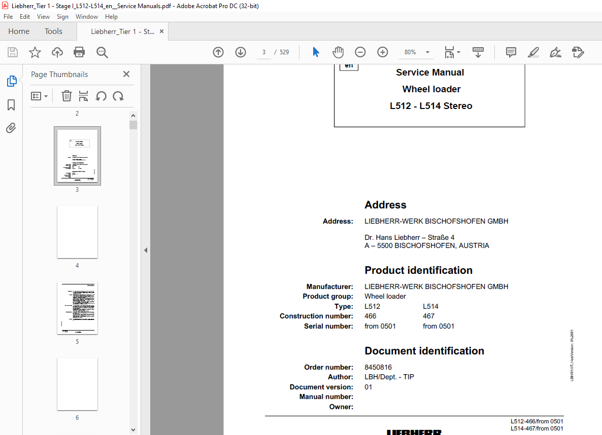602x435 pixels.
Task: Click the Save file icon
Action: (13, 52)
